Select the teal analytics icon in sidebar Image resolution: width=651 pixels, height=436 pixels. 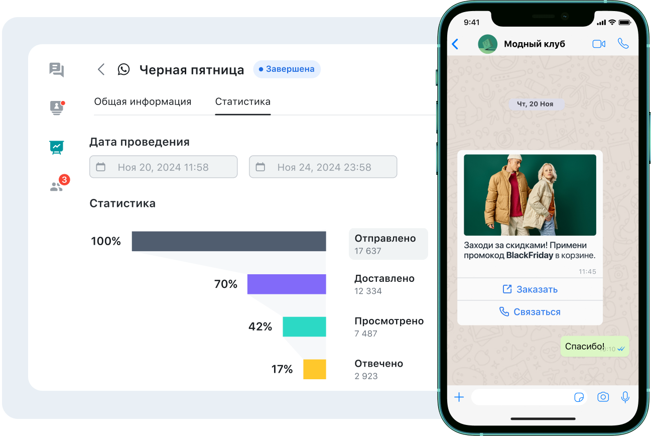57,147
